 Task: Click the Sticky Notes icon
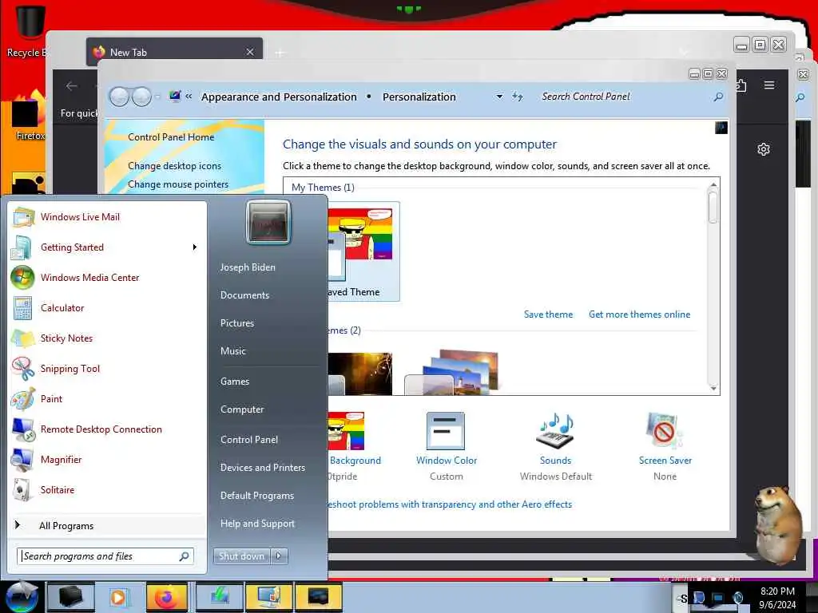[23, 338]
